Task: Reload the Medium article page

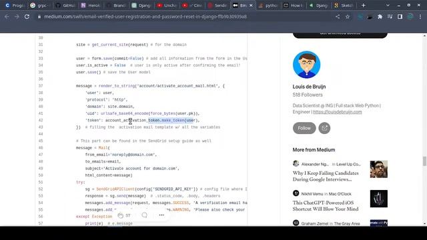Action: click(27, 17)
